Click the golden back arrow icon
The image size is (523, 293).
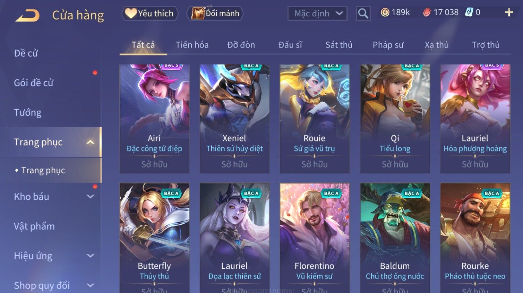click(x=27, y=16)
